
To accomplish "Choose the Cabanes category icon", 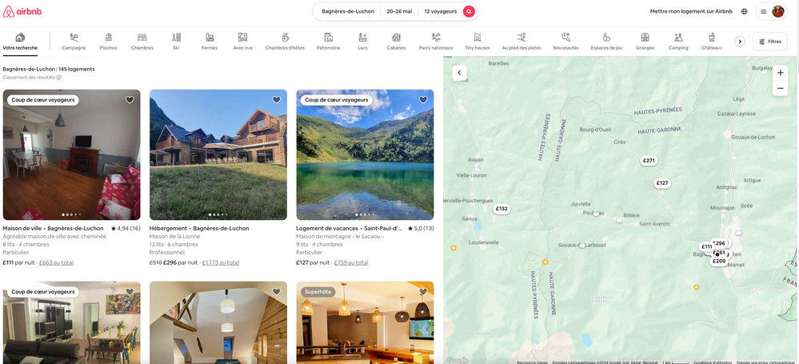I will click(396, 38).
